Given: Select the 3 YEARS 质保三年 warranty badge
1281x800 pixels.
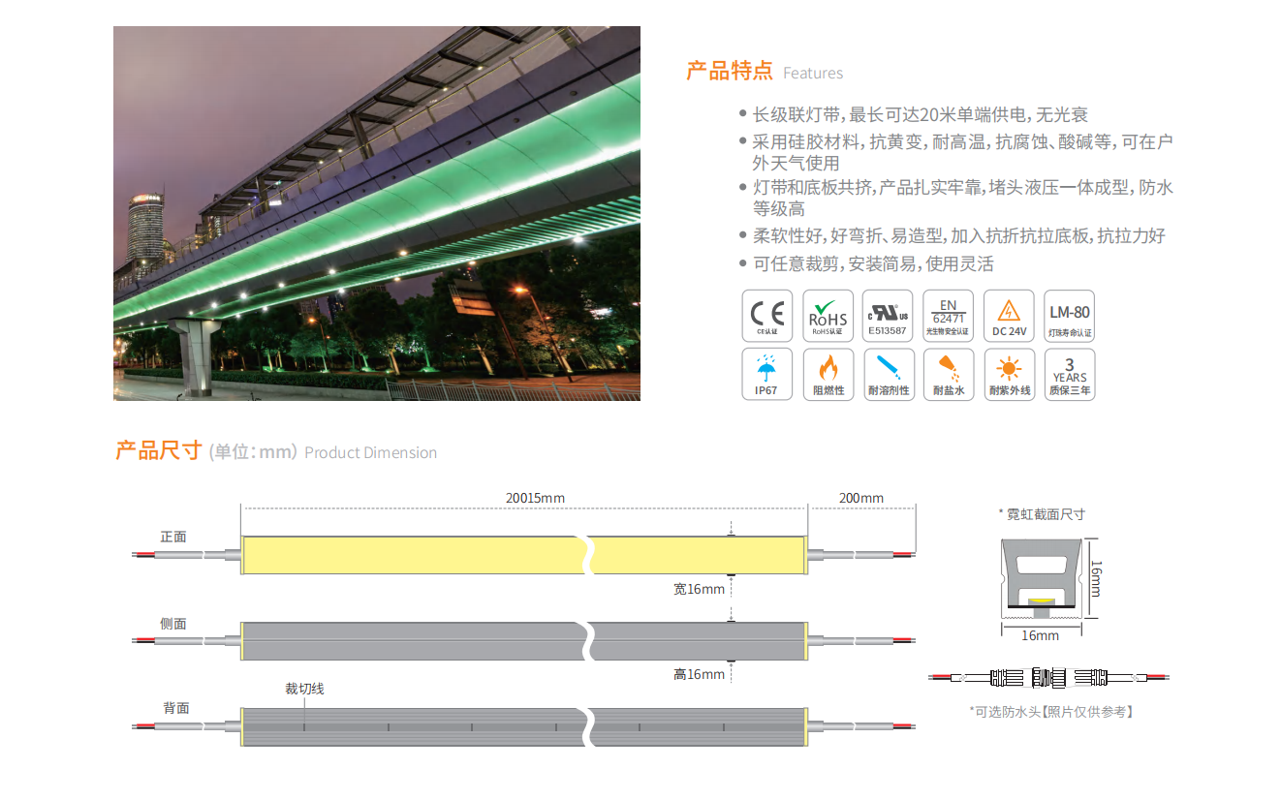Looking at the screenshot, I should click(1070, 375).
